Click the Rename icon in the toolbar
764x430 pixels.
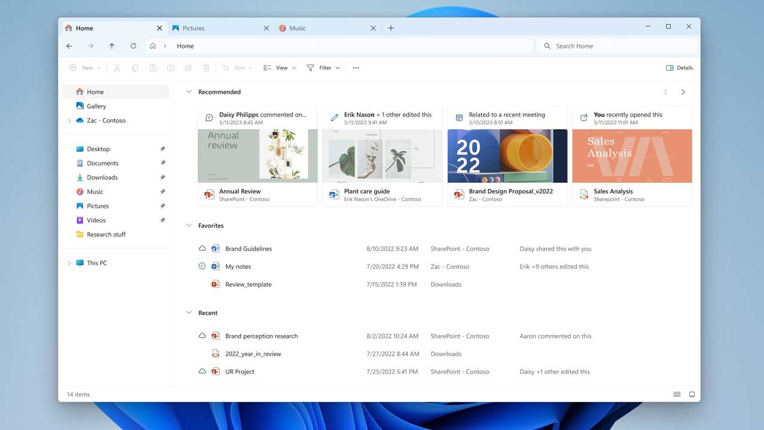(171, 67)
